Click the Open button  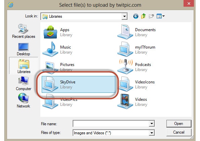tap(179, 124)
